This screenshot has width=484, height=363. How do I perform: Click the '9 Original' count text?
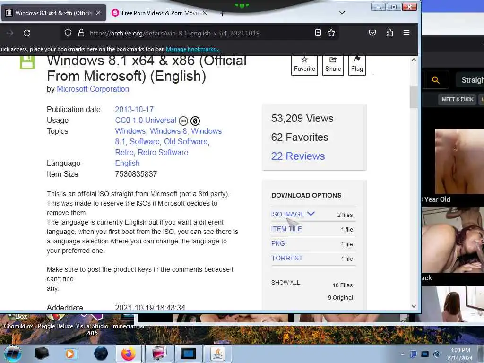340,298
